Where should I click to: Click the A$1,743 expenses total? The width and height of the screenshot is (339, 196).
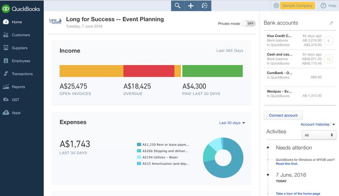pos(75,144)
